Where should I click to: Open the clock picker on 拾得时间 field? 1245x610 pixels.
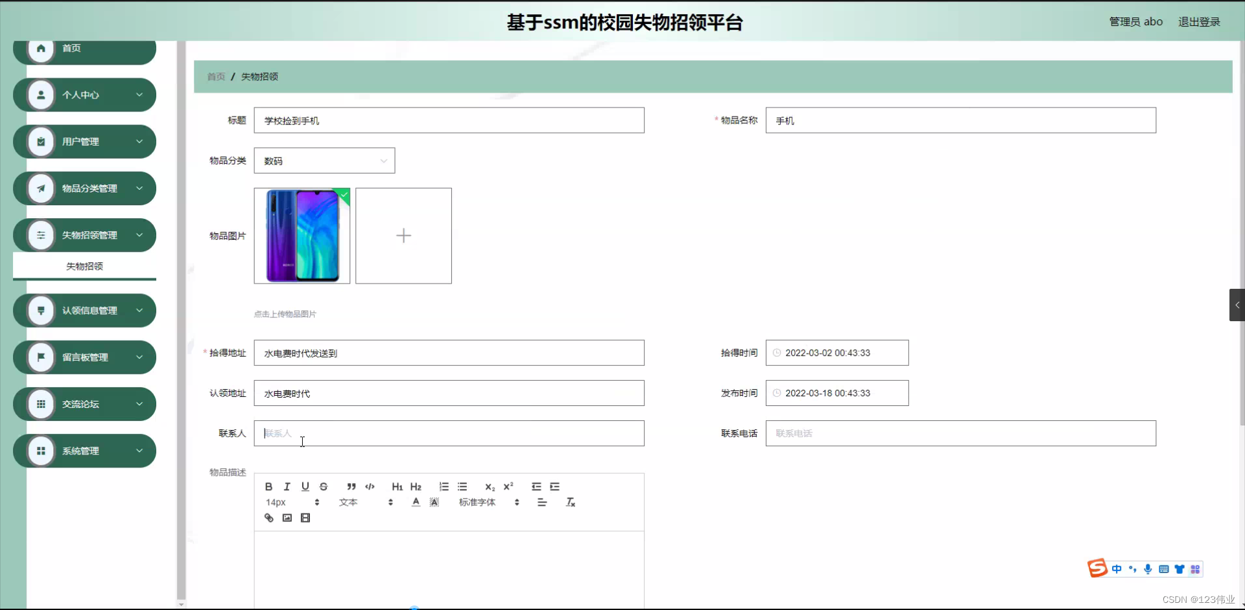pos(777,352)
